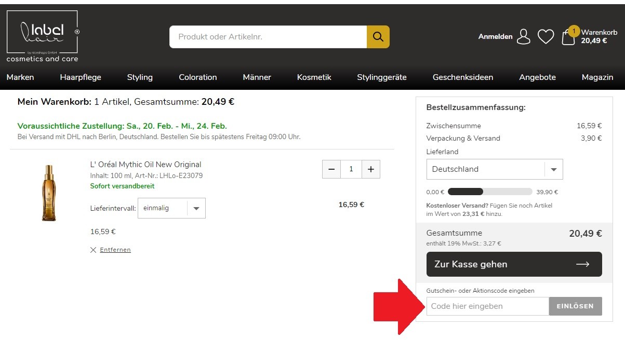This screenshot has height=340, width=625.
Task: Click the Mythic Oil bottle thumbnail
Action: coord(49,193)
